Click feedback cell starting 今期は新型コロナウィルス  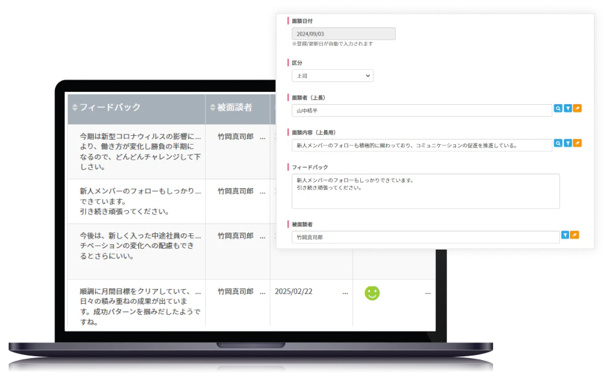click(136, 152)
